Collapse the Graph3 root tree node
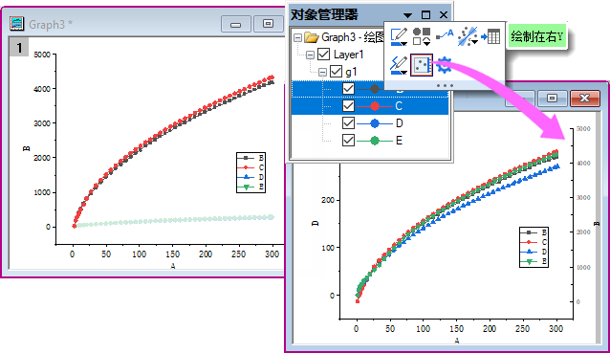The image size is (610, 353). (x=298, y=37)
